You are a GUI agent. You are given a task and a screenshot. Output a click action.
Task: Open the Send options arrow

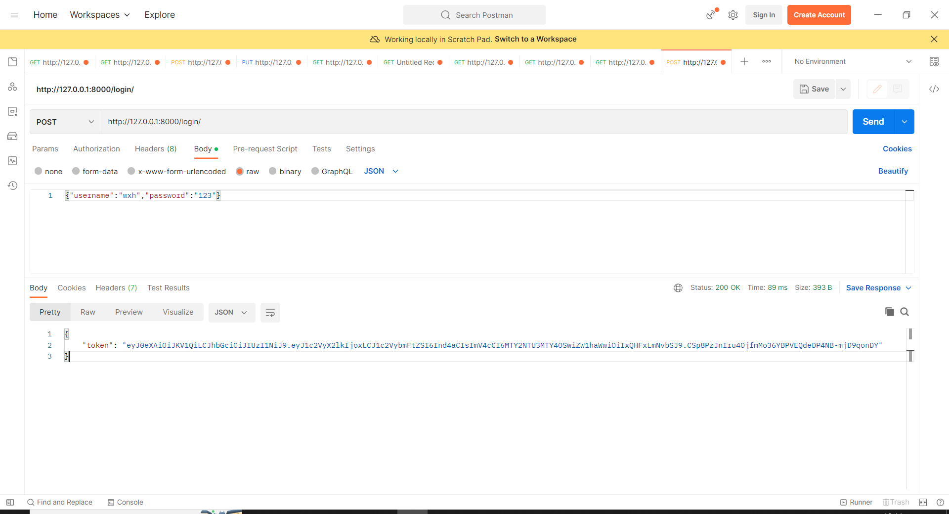[905, 122]
